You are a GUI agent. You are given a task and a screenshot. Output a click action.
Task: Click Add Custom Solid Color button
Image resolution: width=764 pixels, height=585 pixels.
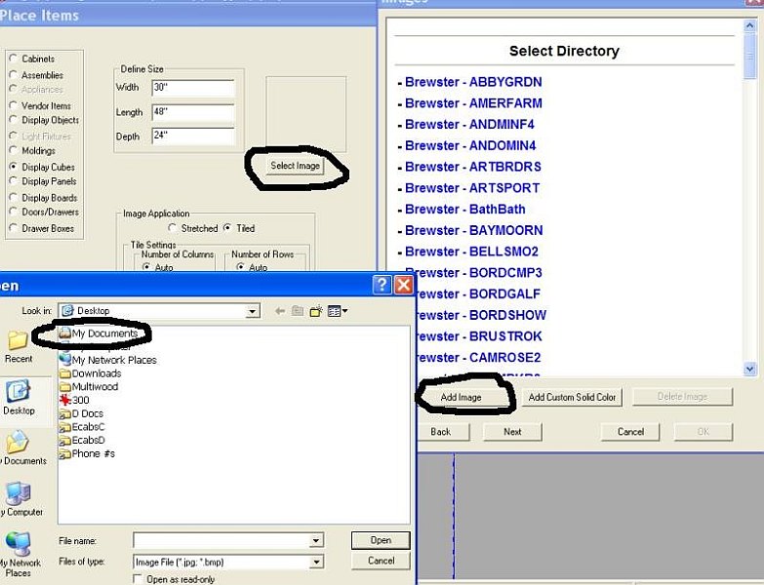(572, 397)
